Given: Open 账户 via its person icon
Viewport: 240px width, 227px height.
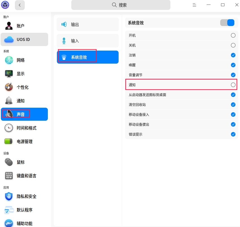Looking at the screenshot, I should [9, 26].
